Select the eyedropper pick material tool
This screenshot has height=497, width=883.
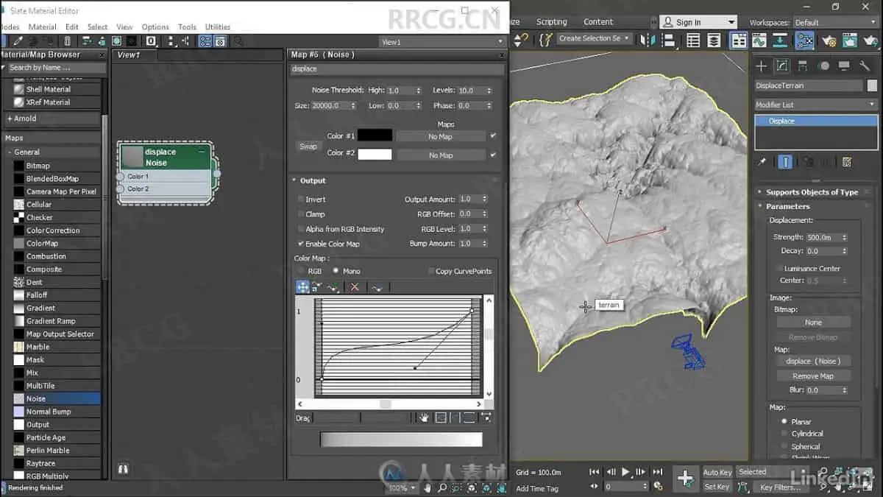pos(18,41)
